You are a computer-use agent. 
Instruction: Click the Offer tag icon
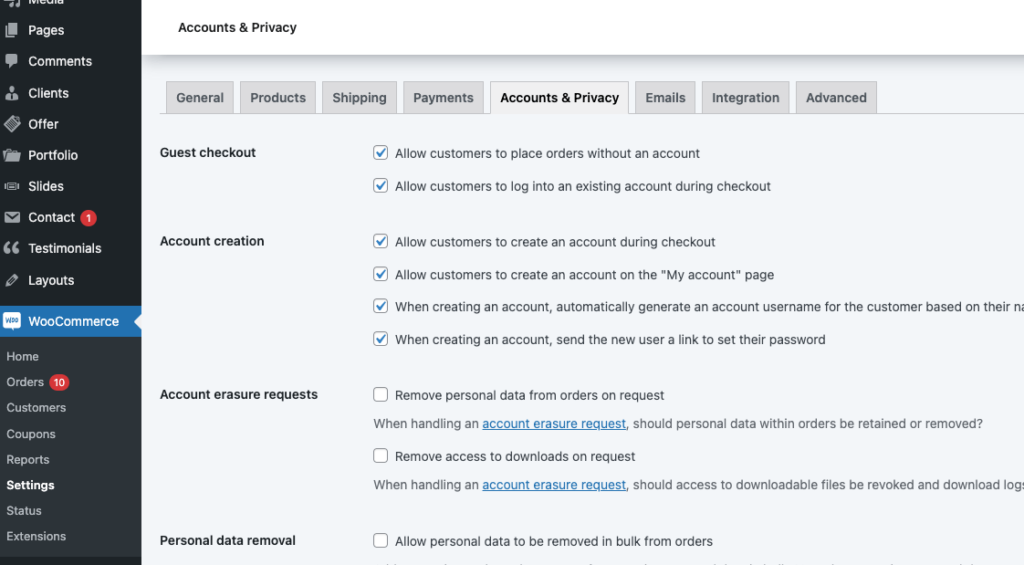12,124
